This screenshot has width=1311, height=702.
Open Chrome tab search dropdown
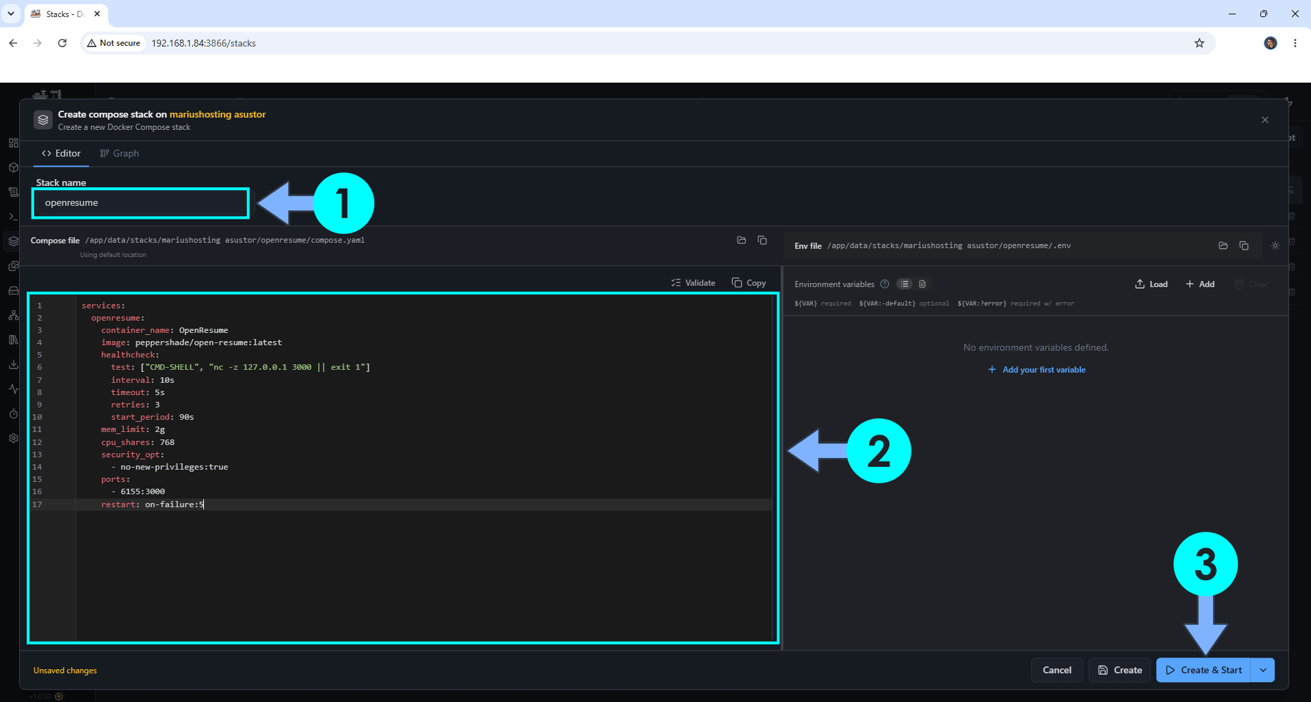point(11,14)
